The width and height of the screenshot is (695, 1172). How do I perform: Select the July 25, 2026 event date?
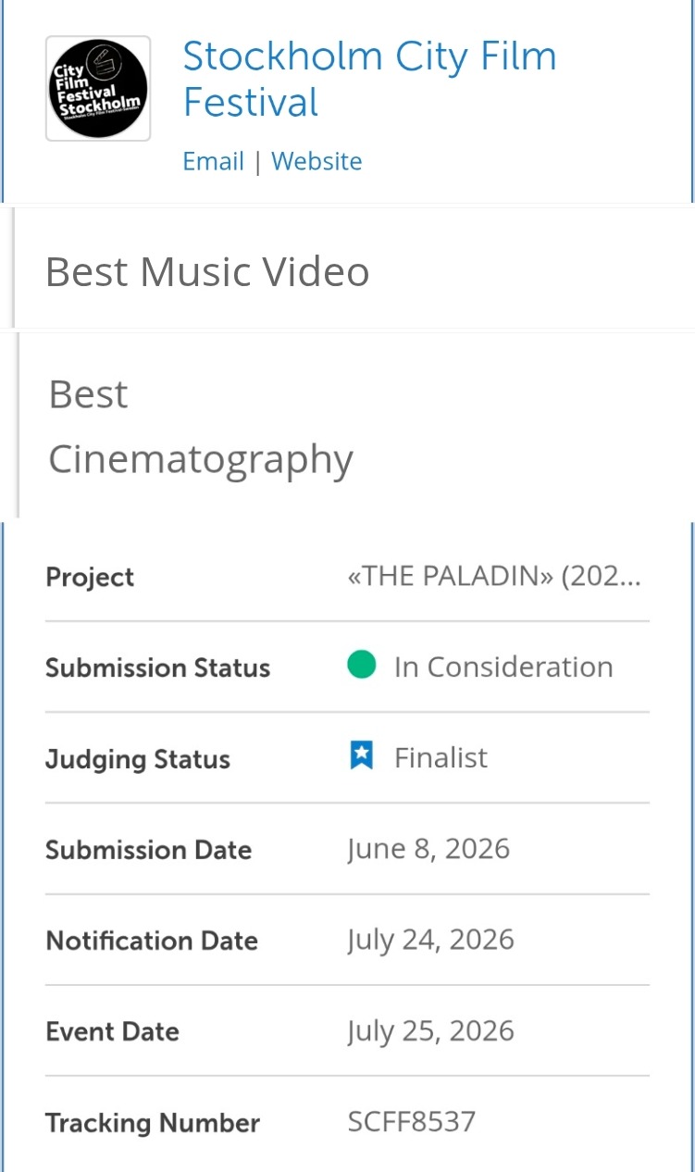coord(430,1030)
